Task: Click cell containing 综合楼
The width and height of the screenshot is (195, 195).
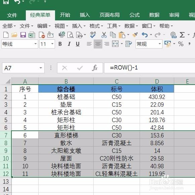Action: point(66,89)
